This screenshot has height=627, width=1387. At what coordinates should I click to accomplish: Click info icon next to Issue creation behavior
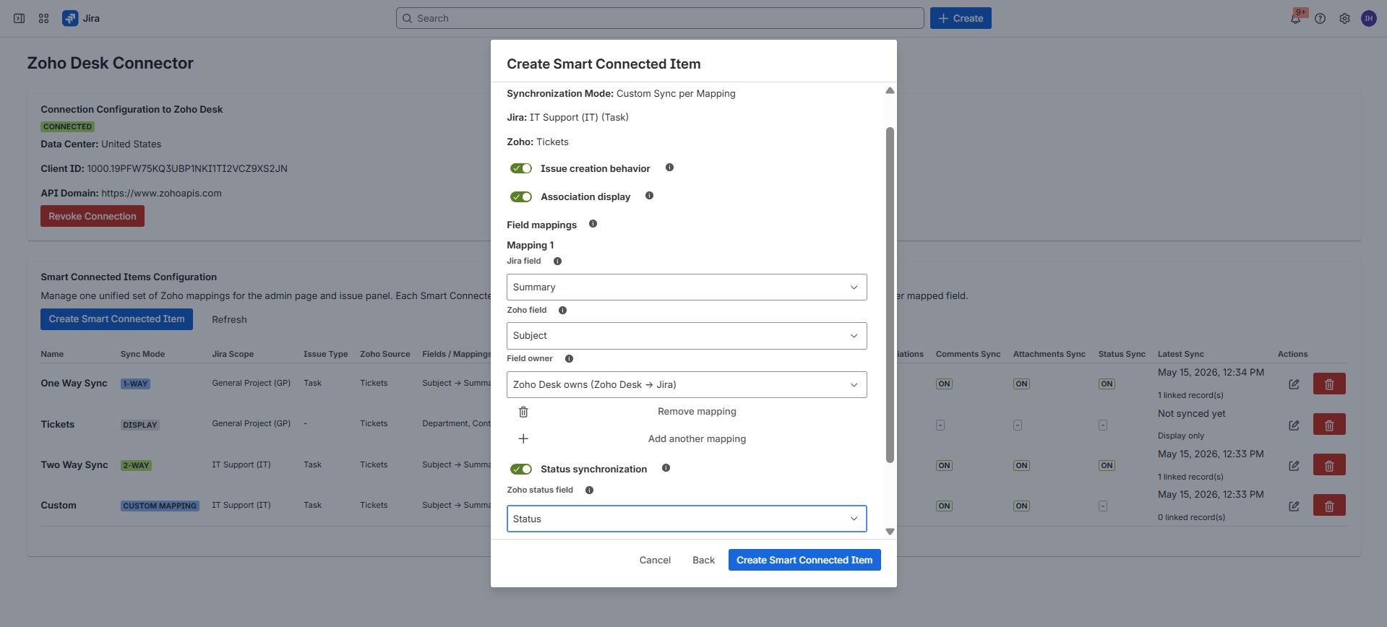(669, 168)
